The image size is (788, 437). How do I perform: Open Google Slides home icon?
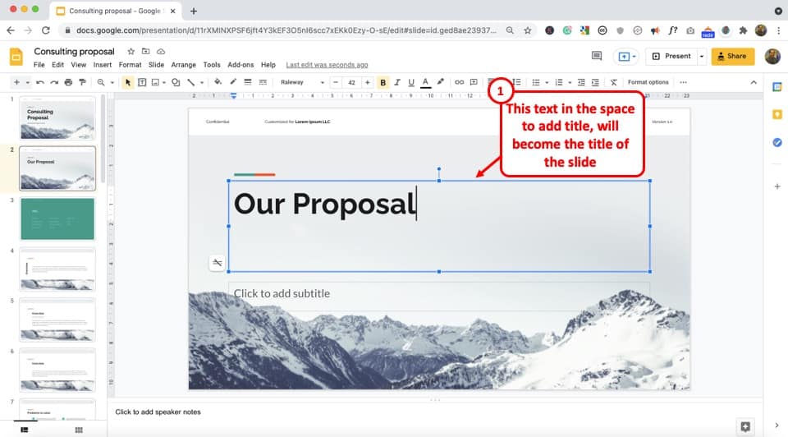[x=16, y=57]
